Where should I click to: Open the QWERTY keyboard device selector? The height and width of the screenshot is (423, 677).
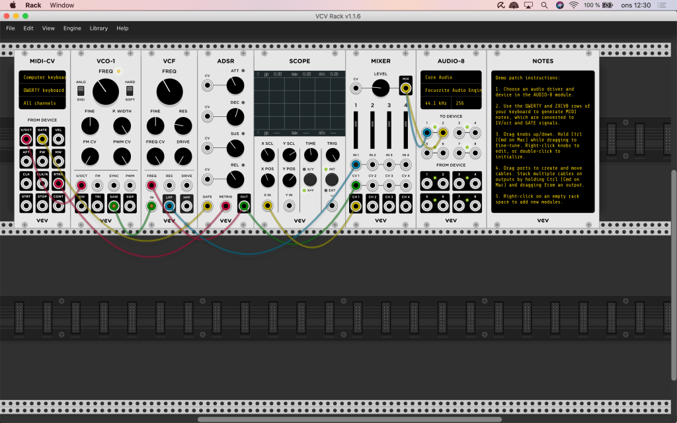point(42,91)
